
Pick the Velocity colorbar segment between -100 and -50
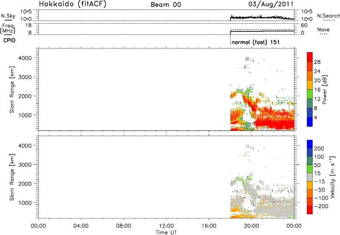(310, 193)
